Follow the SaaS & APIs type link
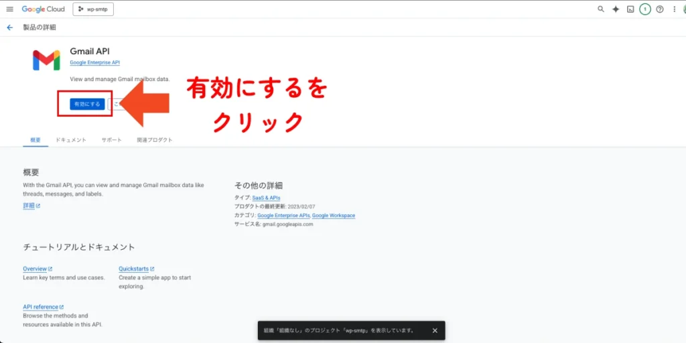 coord(267,198)
